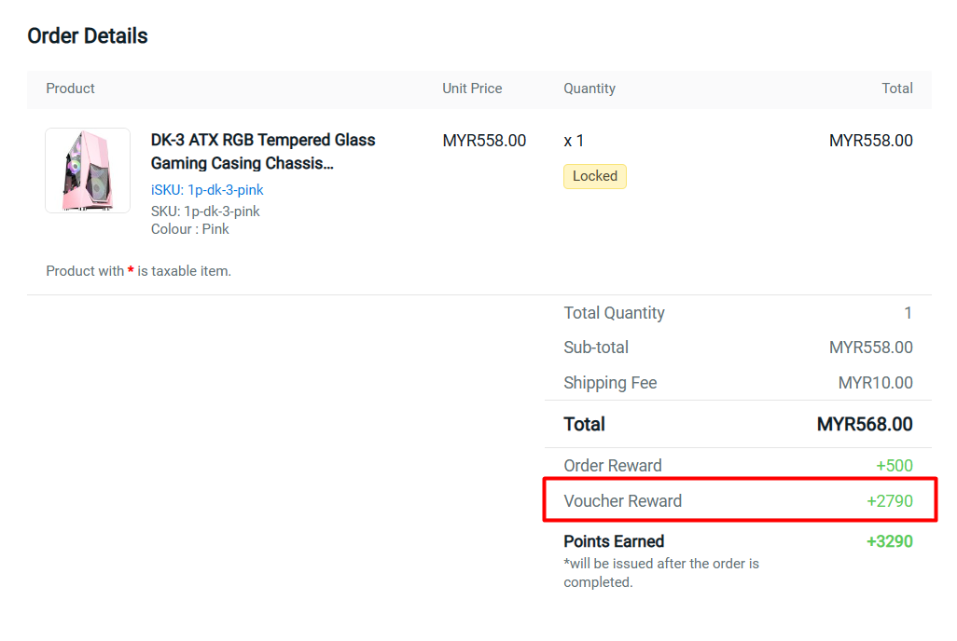Image resolution: width=957 pixels, height=641 pixels.
Task: Click the yellow Locked status badge
Action: pos(594,176)
